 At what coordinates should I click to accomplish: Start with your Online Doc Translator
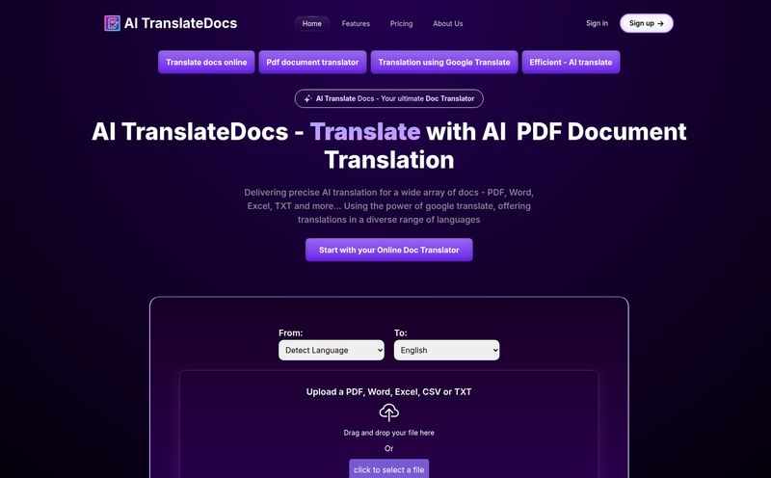(389, 250)
